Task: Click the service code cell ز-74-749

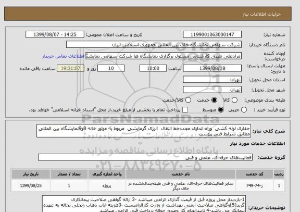Action: point(255,185)
